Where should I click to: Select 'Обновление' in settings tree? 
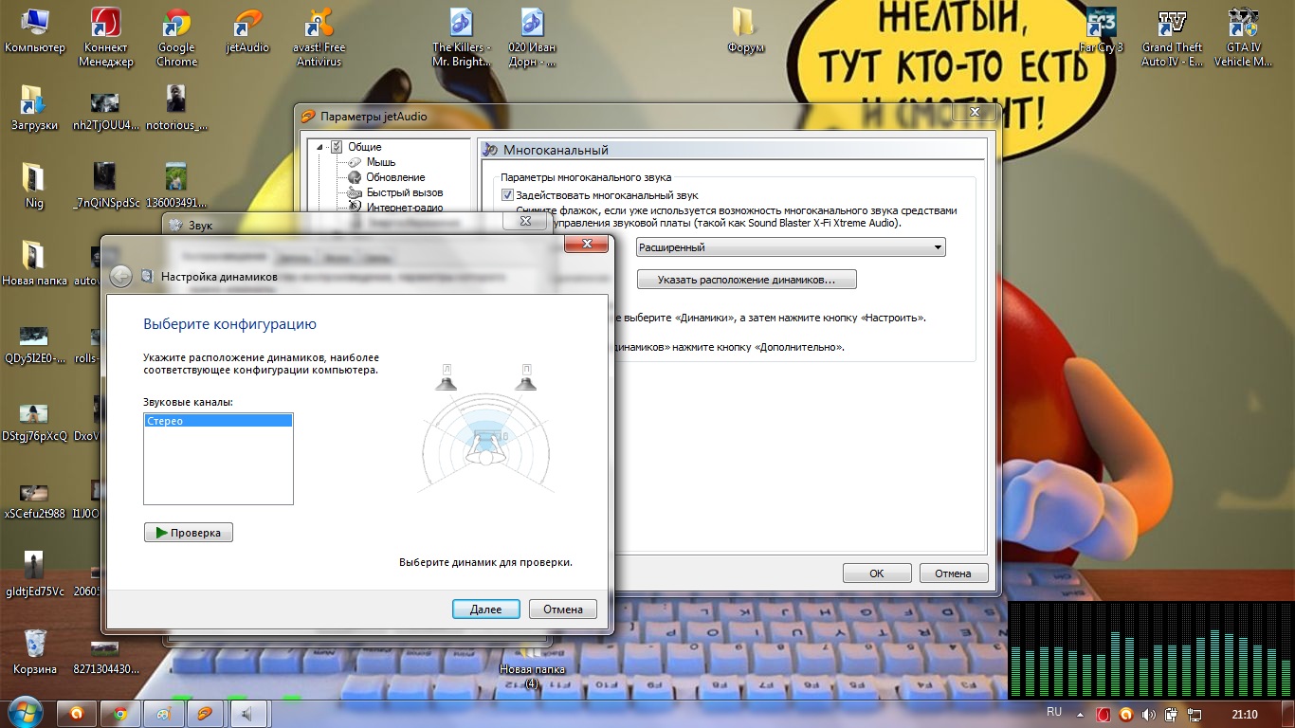(x=395, y=177)
